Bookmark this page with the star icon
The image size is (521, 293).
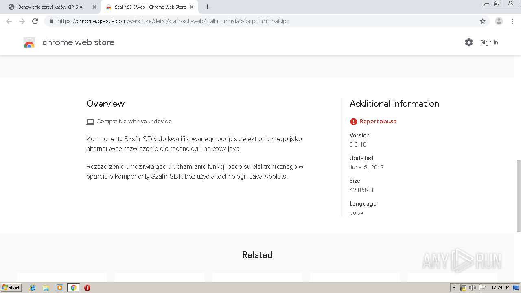[483, 21]
